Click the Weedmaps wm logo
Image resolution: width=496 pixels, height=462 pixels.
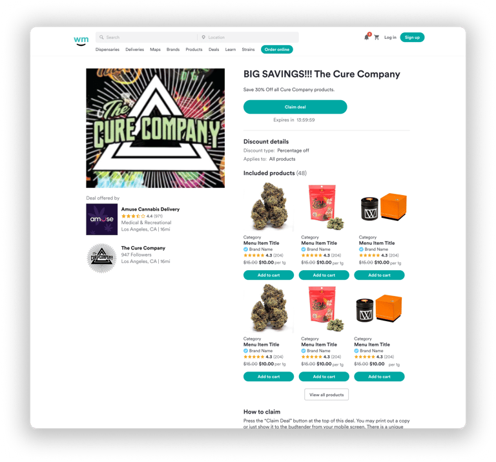[81, 41]
